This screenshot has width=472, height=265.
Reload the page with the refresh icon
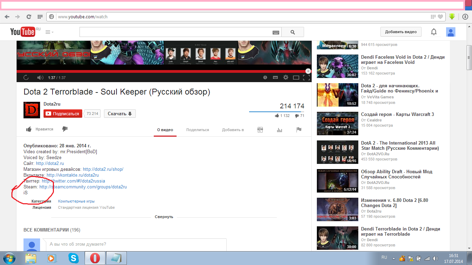tap(29, 17)
